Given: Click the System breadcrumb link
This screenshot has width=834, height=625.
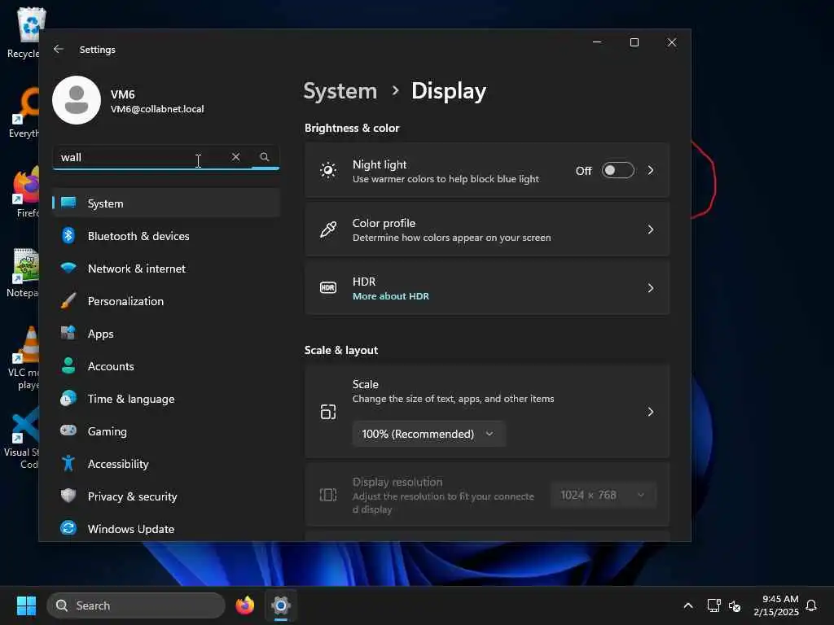Looking at the screenshot, I should coord(340,91).
